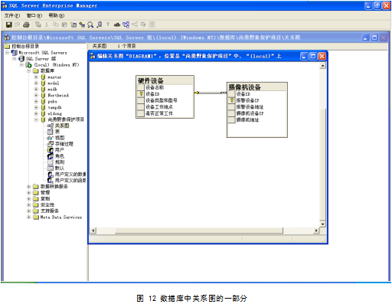Viewport: 392px width, 304px height.
Task: Select the 支持服务 folder
Action: [x=50, y=211]
